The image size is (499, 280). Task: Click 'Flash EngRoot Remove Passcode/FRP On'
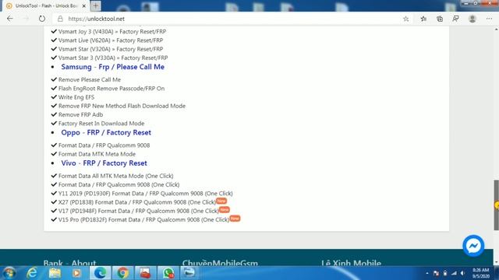tap(111, 89)
